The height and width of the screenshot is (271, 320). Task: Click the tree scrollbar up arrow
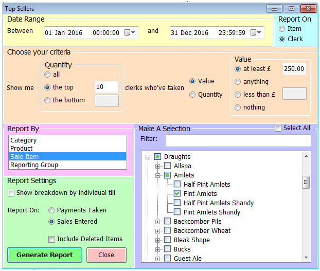pyautogui.click(x=306, y=156)
